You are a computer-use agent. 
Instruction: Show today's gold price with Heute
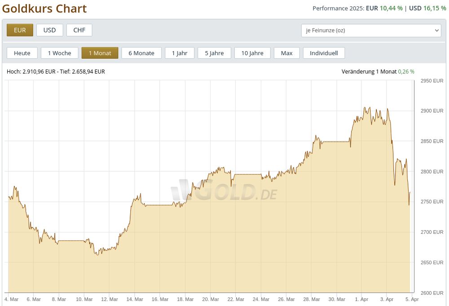[x=22, y=52]
